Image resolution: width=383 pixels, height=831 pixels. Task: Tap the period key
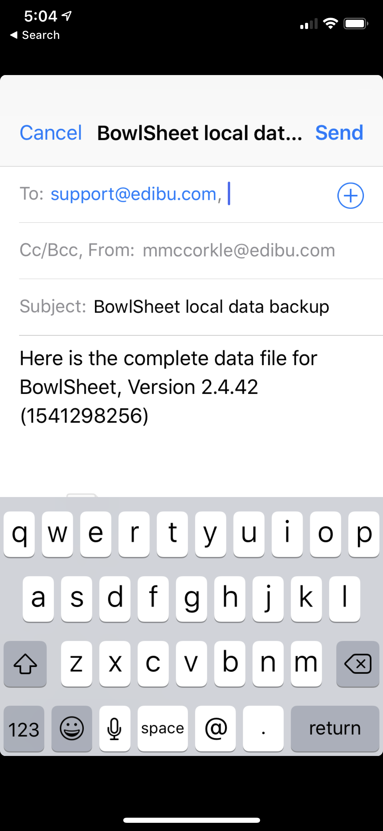[263, 728]
